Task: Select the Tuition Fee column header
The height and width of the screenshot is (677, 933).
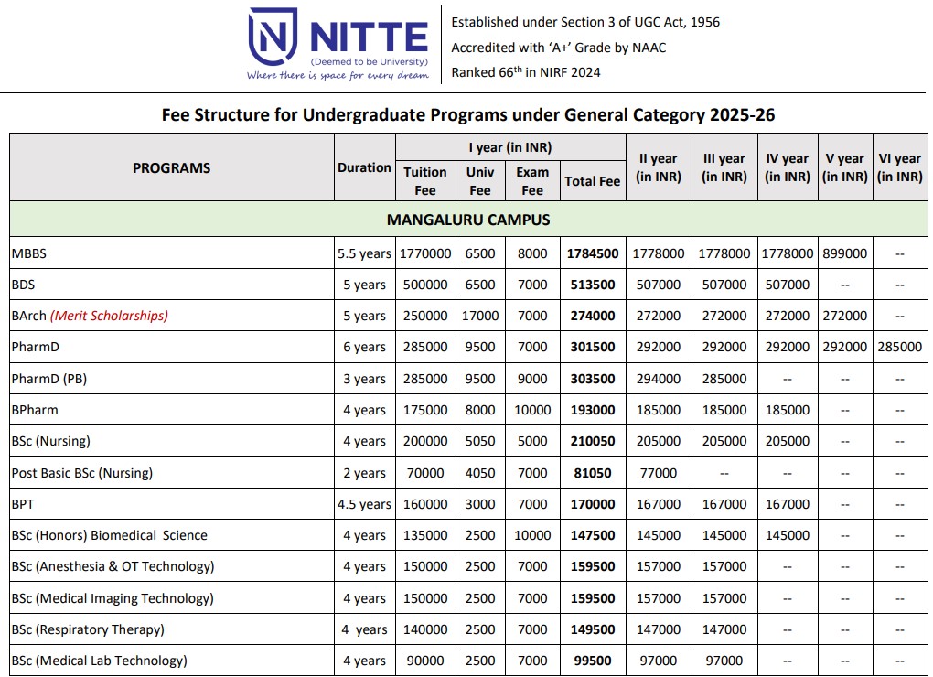Action: [425, 181]
